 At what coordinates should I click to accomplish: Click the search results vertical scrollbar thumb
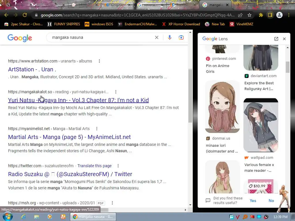coord(190,96)
